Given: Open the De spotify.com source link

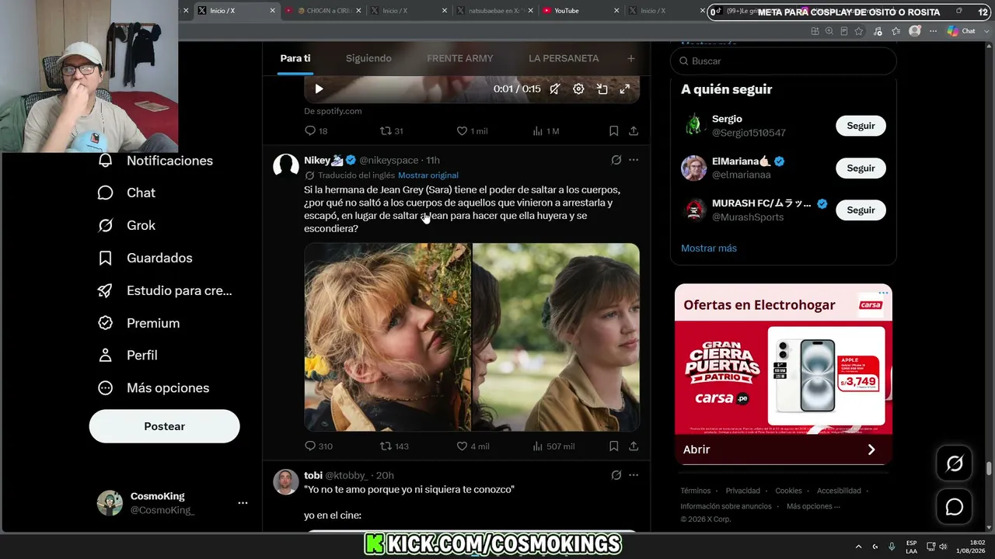Looking at the screenshot, I should tap(333, 111).
